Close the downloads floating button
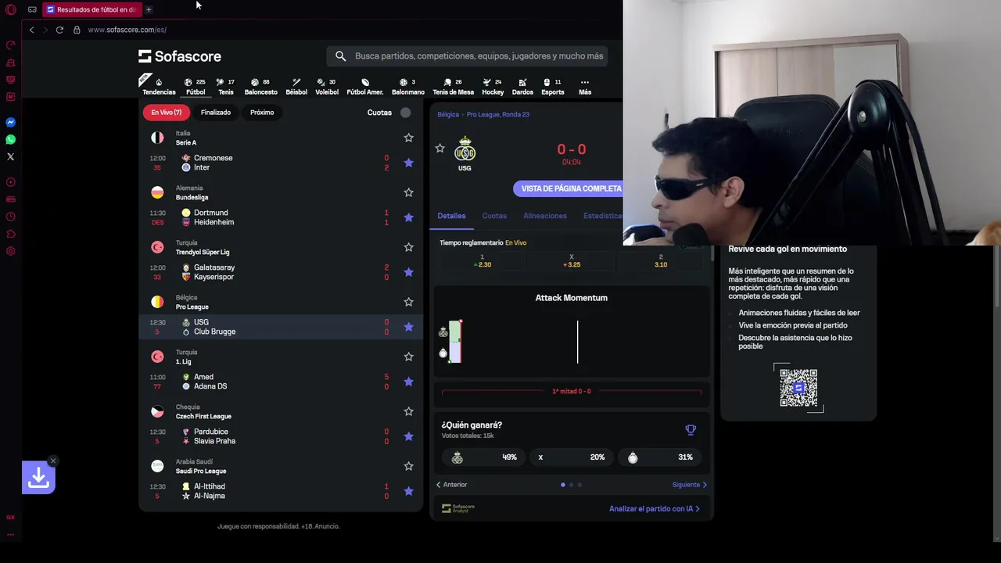 [x=52, y=461]
